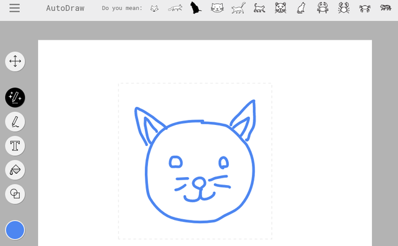Open the blue color picker swatch
398x246 pixels.
tap(15, 230)
